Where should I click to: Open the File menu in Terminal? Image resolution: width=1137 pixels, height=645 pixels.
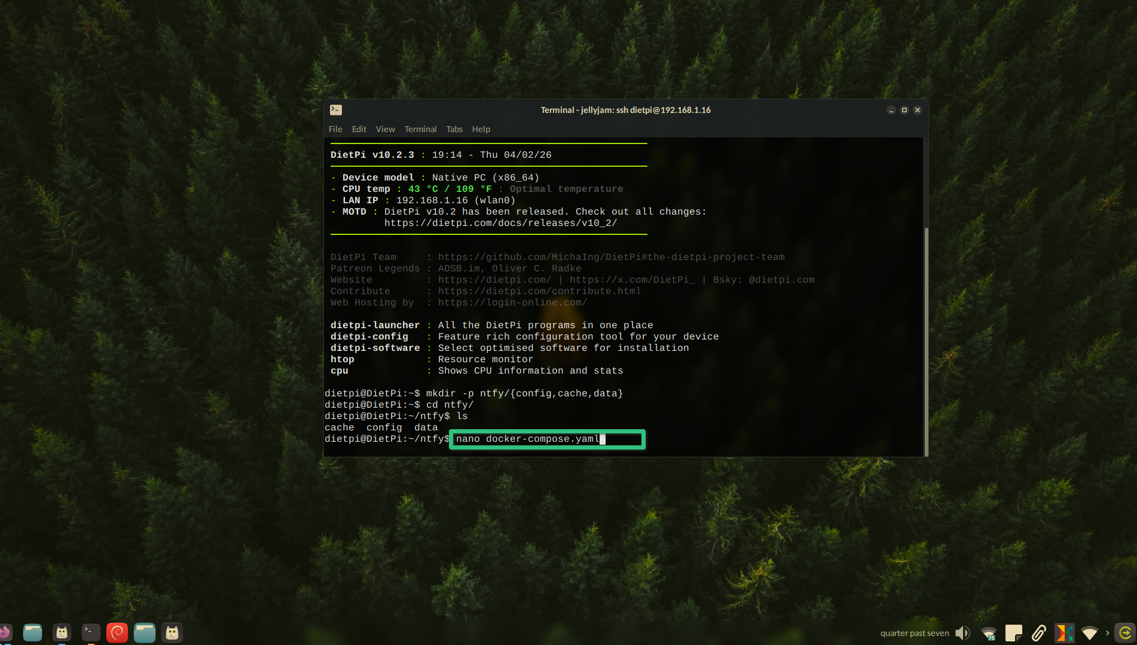click(335, 129)
